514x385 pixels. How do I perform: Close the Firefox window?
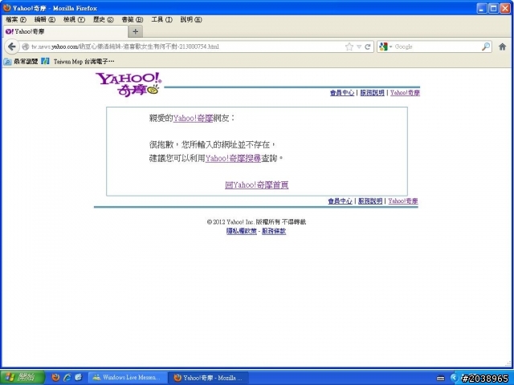(505, 8)
